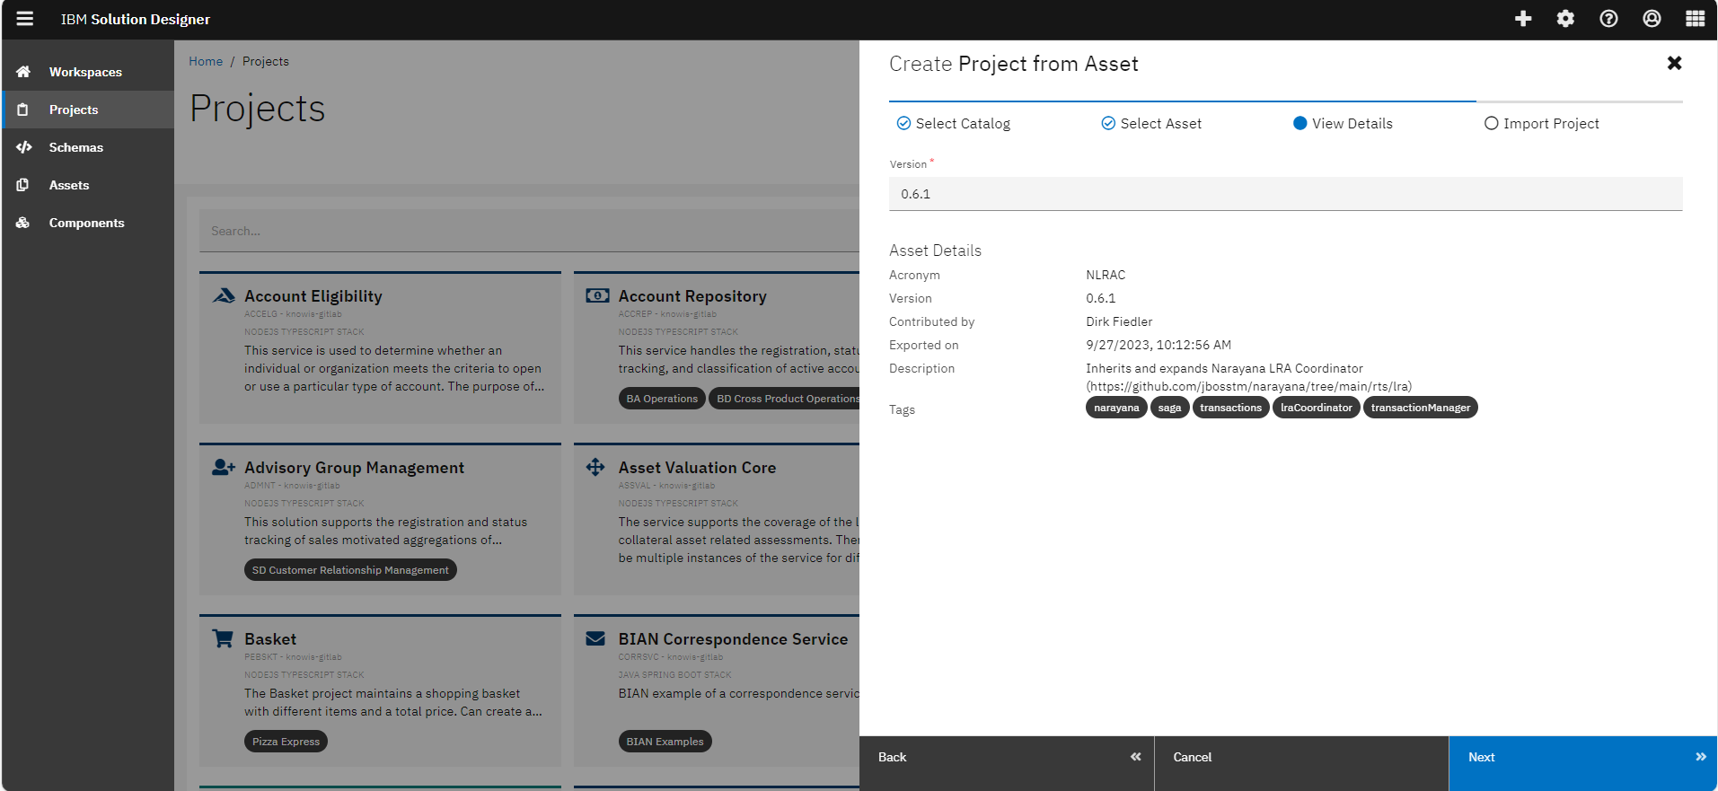Image resolution: width=1718 pixels, height=791 pixels.
Task: Click the BA Operations tag
Action: click(x=662, y=399)
